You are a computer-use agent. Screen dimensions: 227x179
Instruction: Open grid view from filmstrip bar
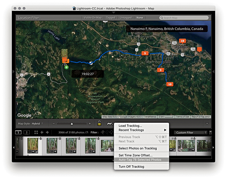36,132
